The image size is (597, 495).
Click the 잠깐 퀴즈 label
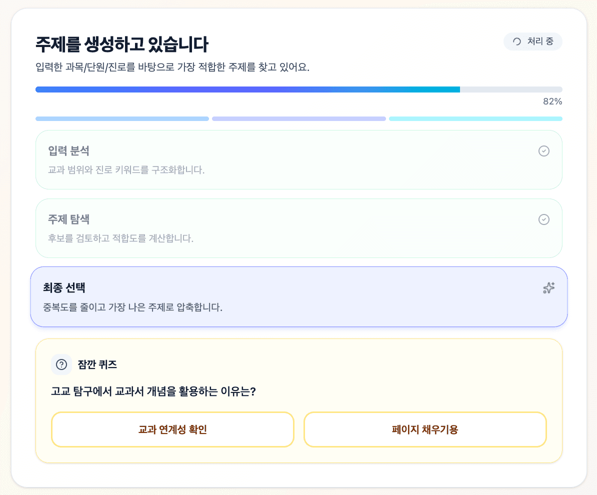click(97, 364)
